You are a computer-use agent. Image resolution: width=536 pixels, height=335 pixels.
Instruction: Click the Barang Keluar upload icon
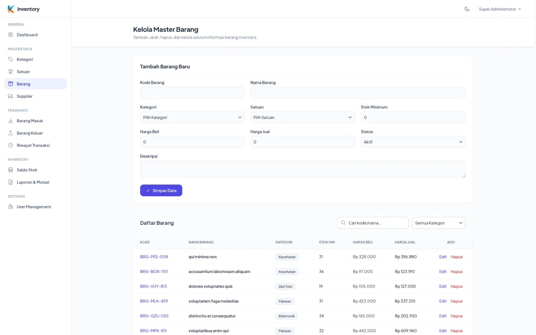pos(11,133)
